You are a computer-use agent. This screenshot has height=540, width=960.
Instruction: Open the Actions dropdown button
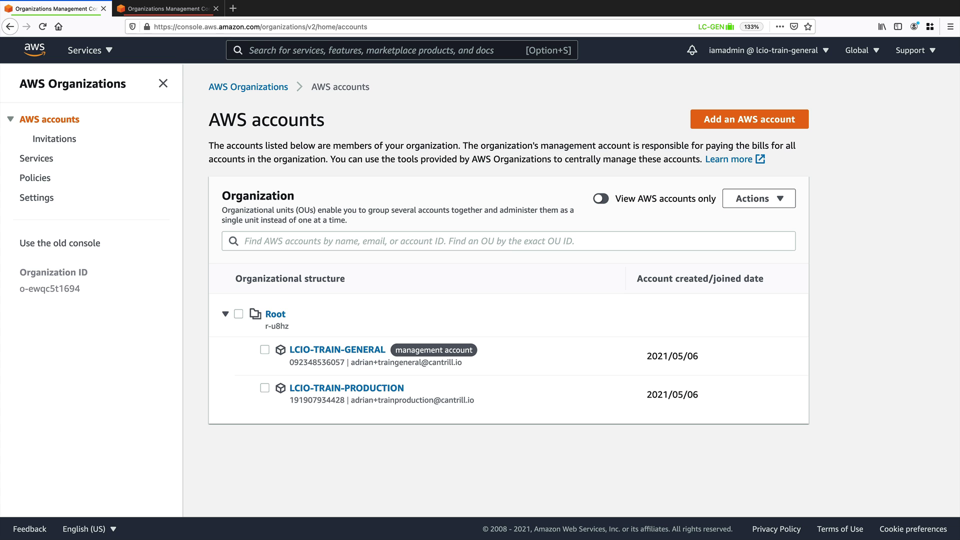[x=759, y=198]
